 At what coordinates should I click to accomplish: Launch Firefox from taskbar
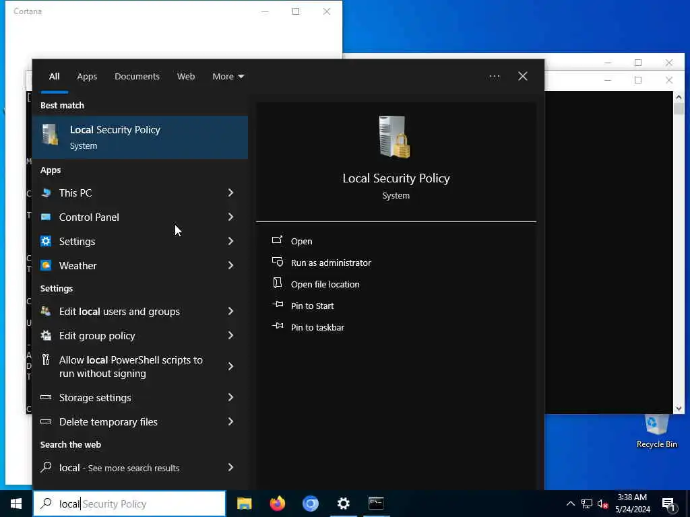tap(277, 504)
